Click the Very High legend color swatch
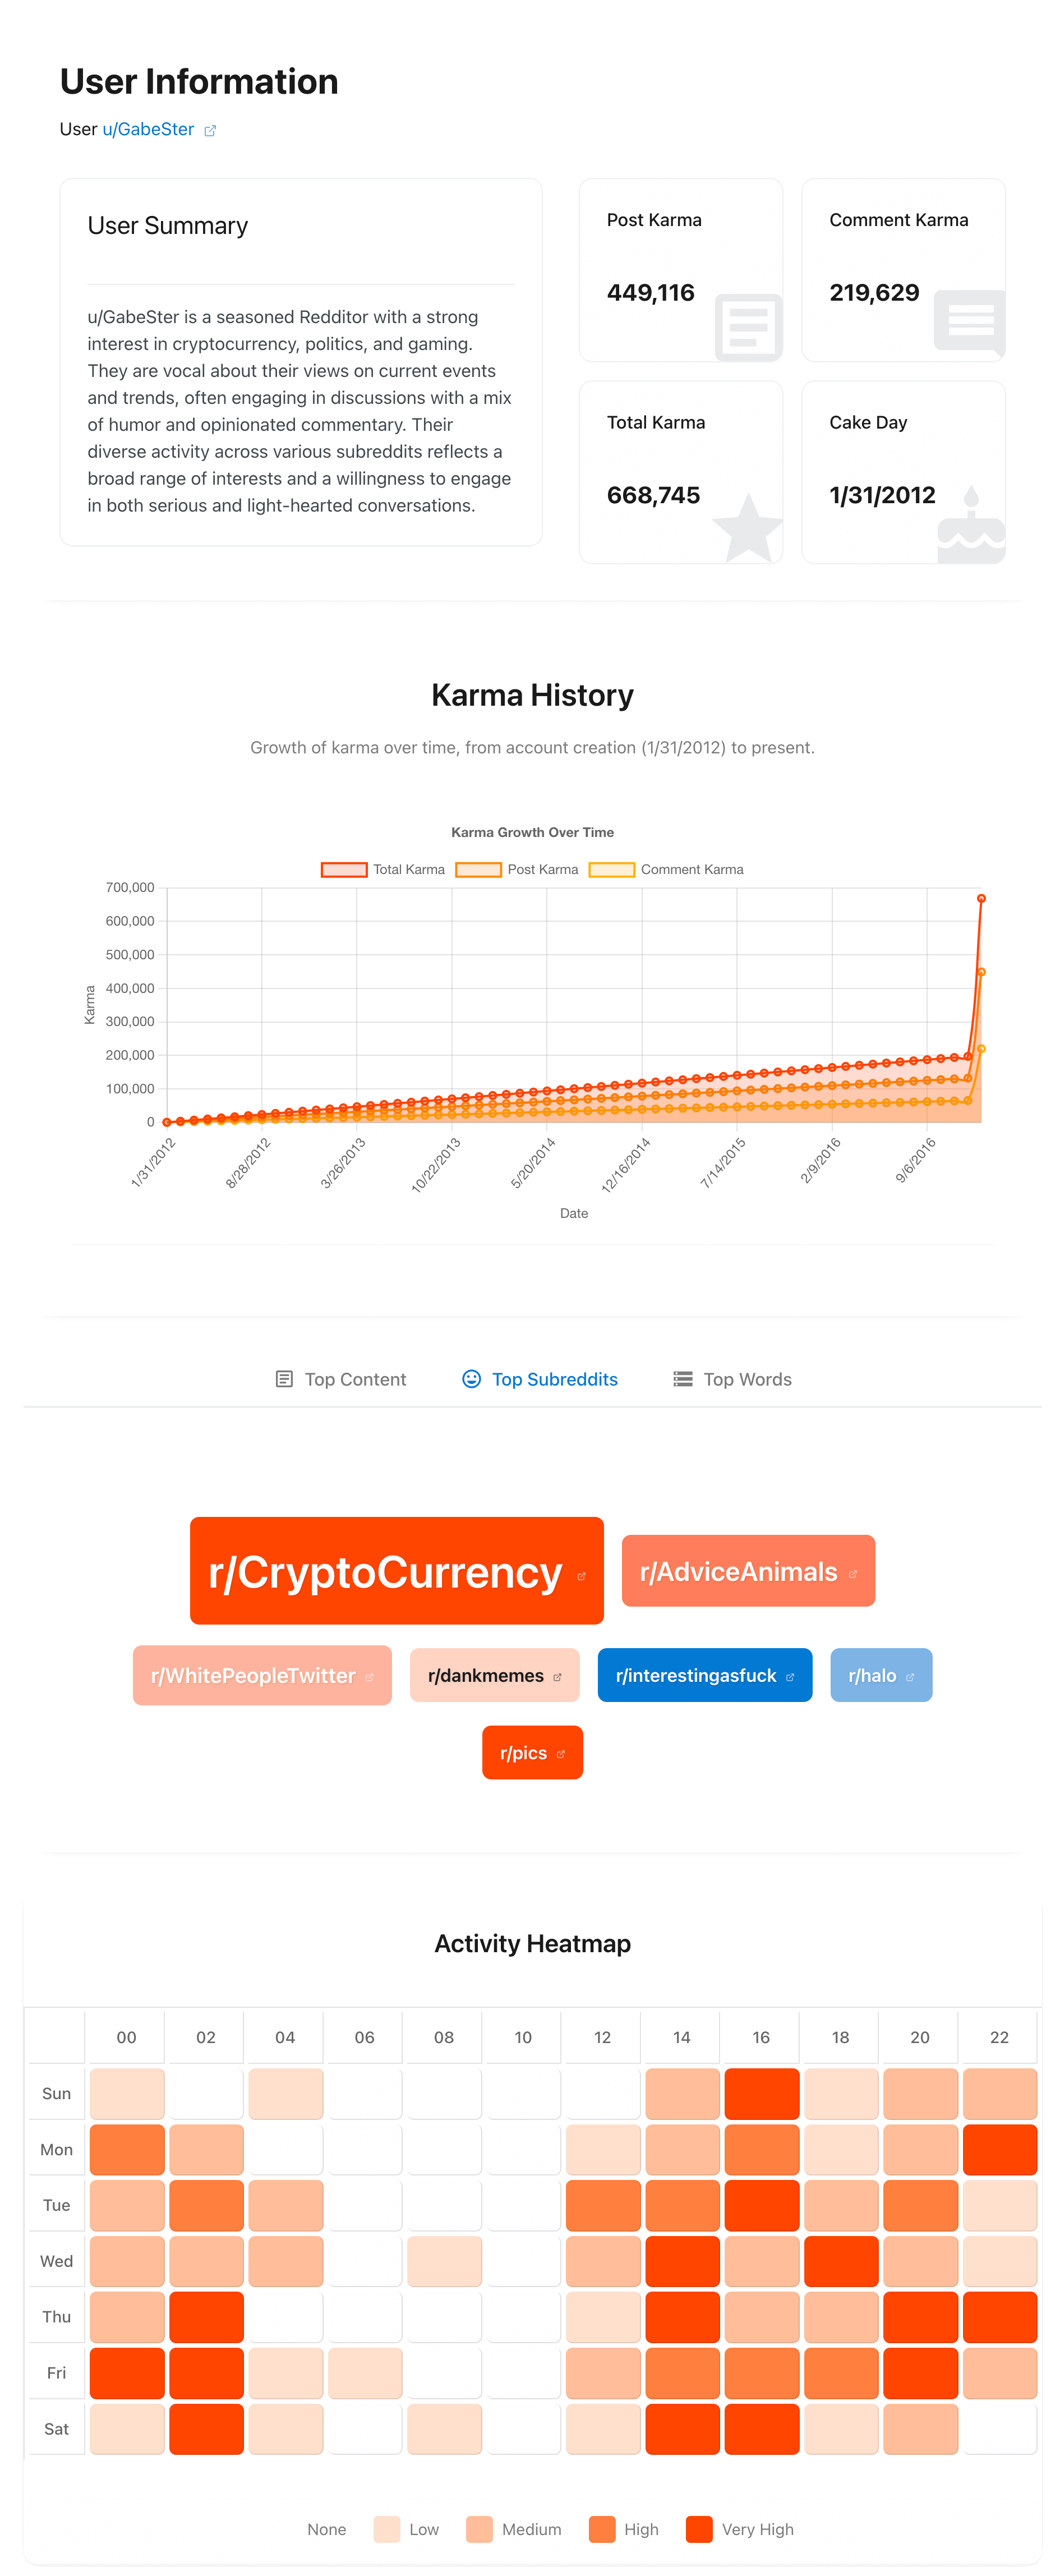Screen dimensions: 1060x2576 (699, 2529)
